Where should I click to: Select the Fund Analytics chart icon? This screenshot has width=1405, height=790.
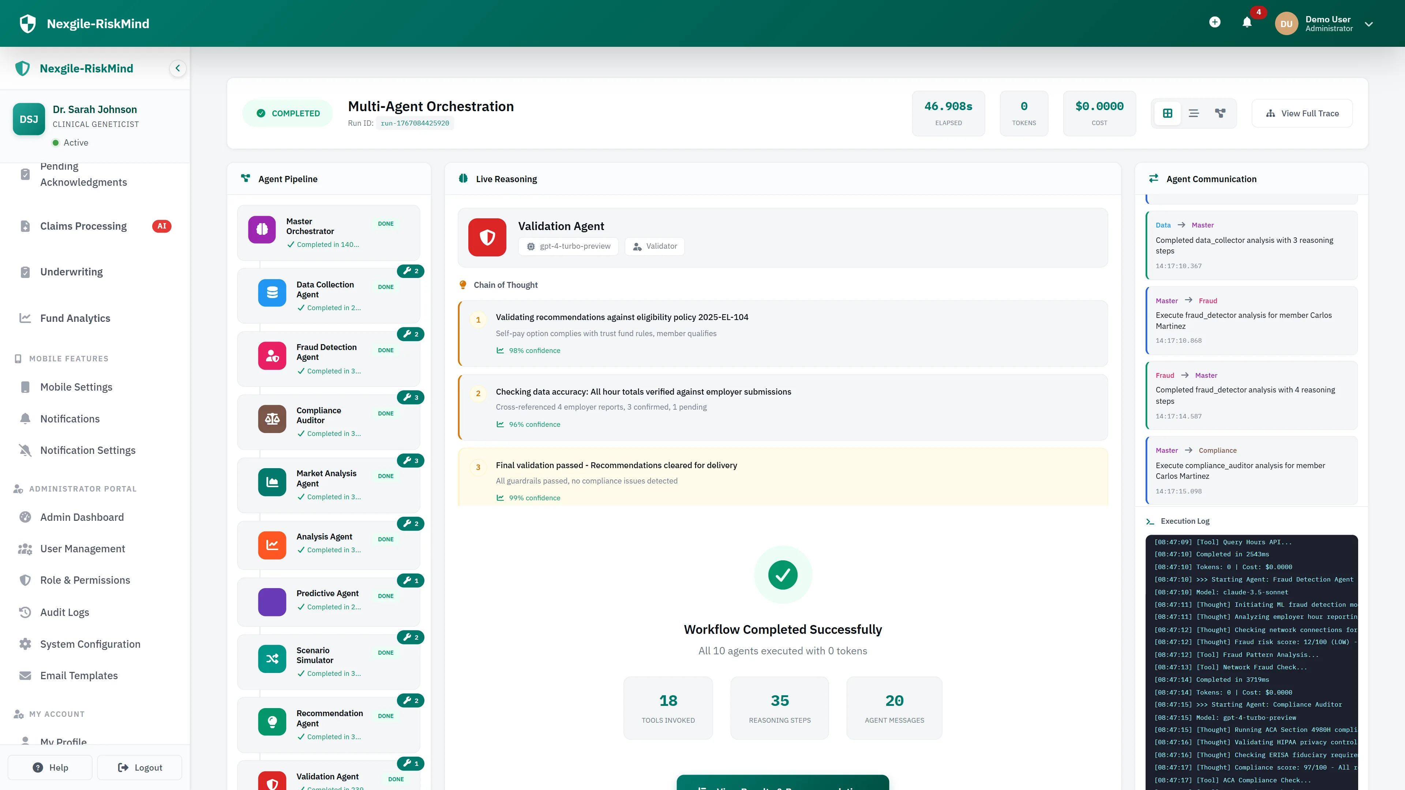[25, 318]
